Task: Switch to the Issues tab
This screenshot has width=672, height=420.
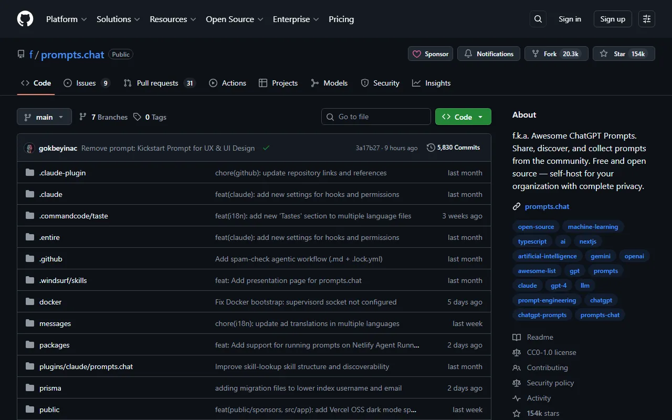Action: (86, 83)
